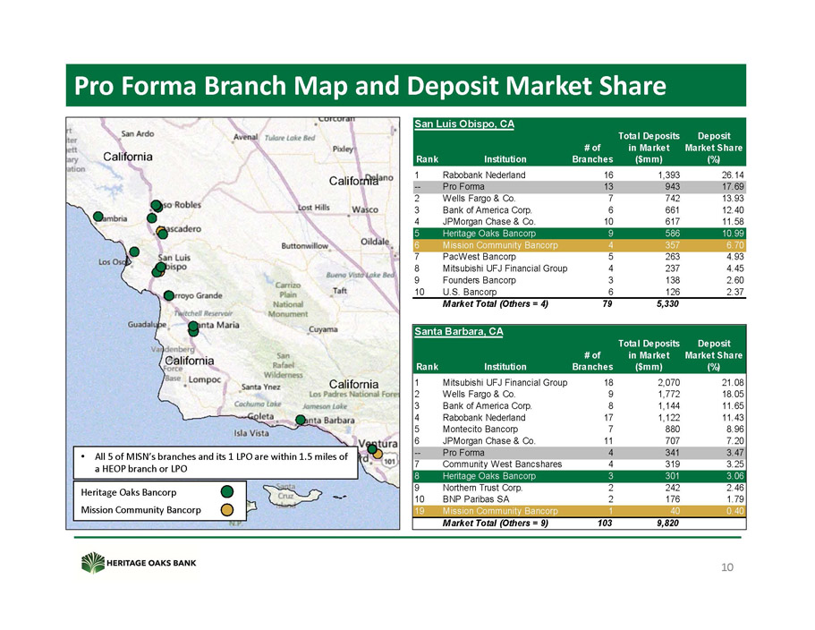The height and width of the screenshot is (630, 815).
Task: Click 'Mission Community Bancorp' row ranked 19
Action: click(x=579, y=511)
